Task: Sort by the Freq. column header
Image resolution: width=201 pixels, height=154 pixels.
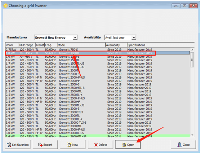Action: click(51, 45)
